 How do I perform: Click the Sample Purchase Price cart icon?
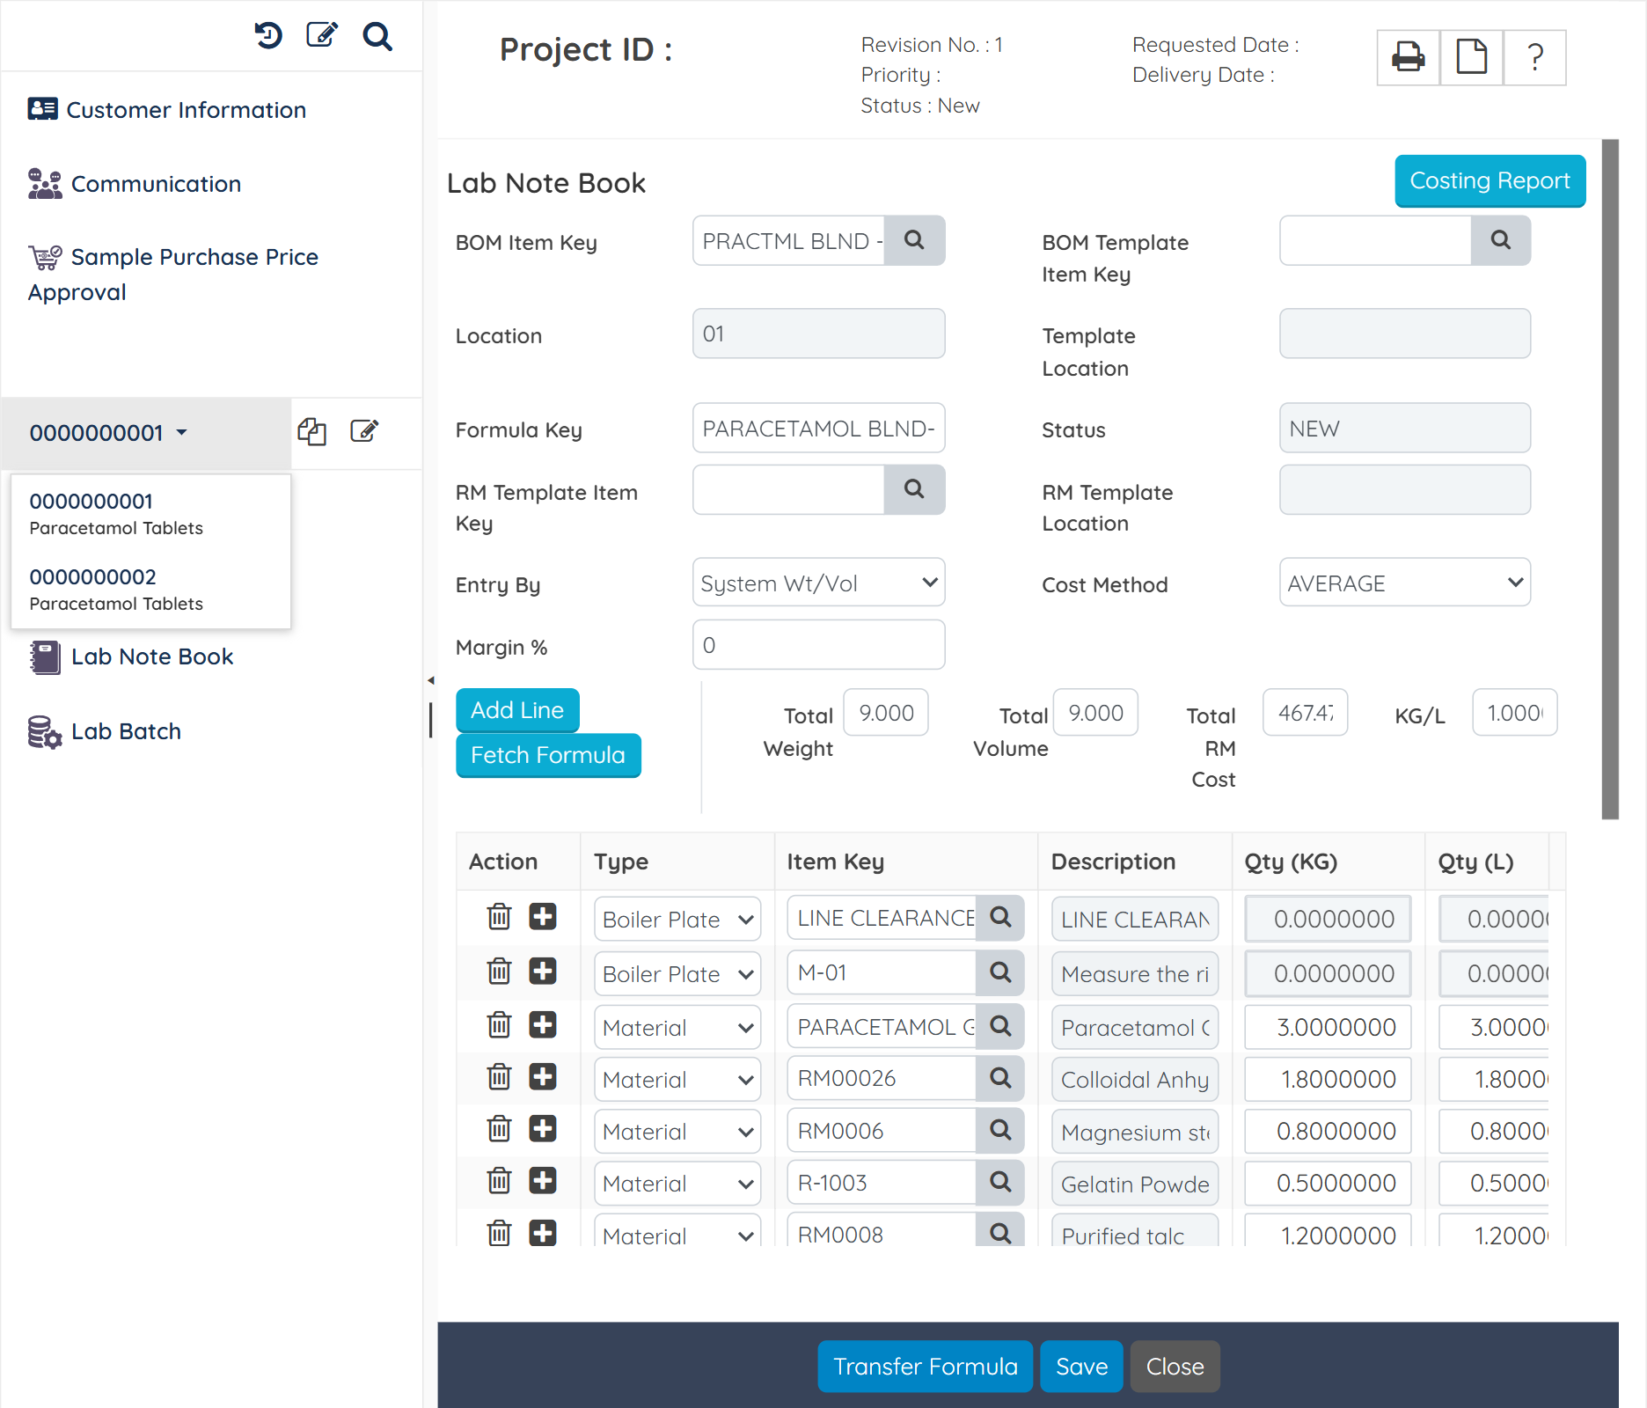45,255
